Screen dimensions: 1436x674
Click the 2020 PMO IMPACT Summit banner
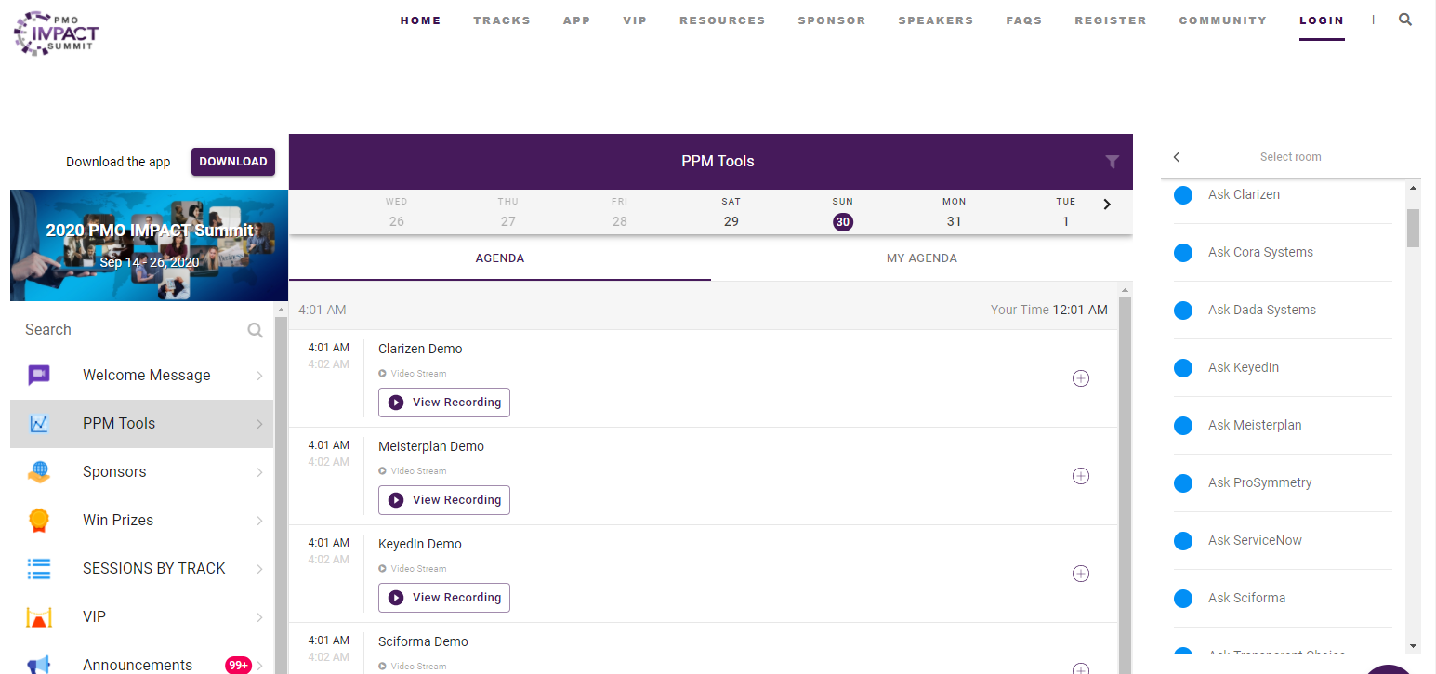tap(149, 245)
